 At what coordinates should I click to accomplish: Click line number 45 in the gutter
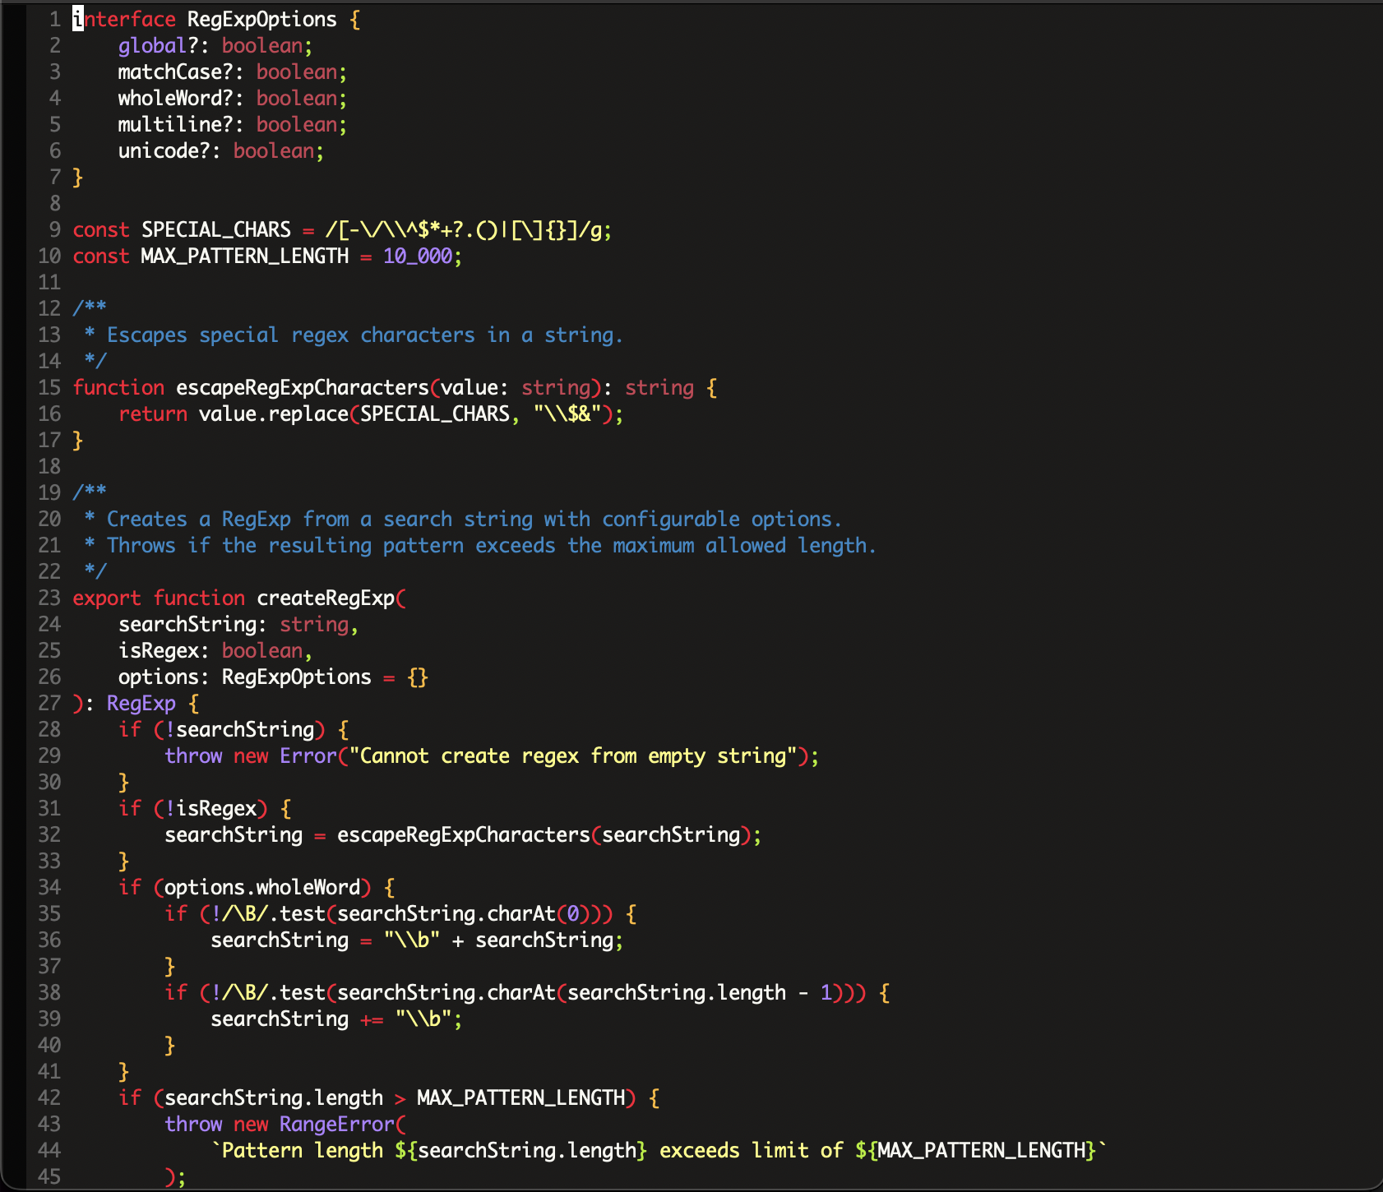tap(49, 1176)
